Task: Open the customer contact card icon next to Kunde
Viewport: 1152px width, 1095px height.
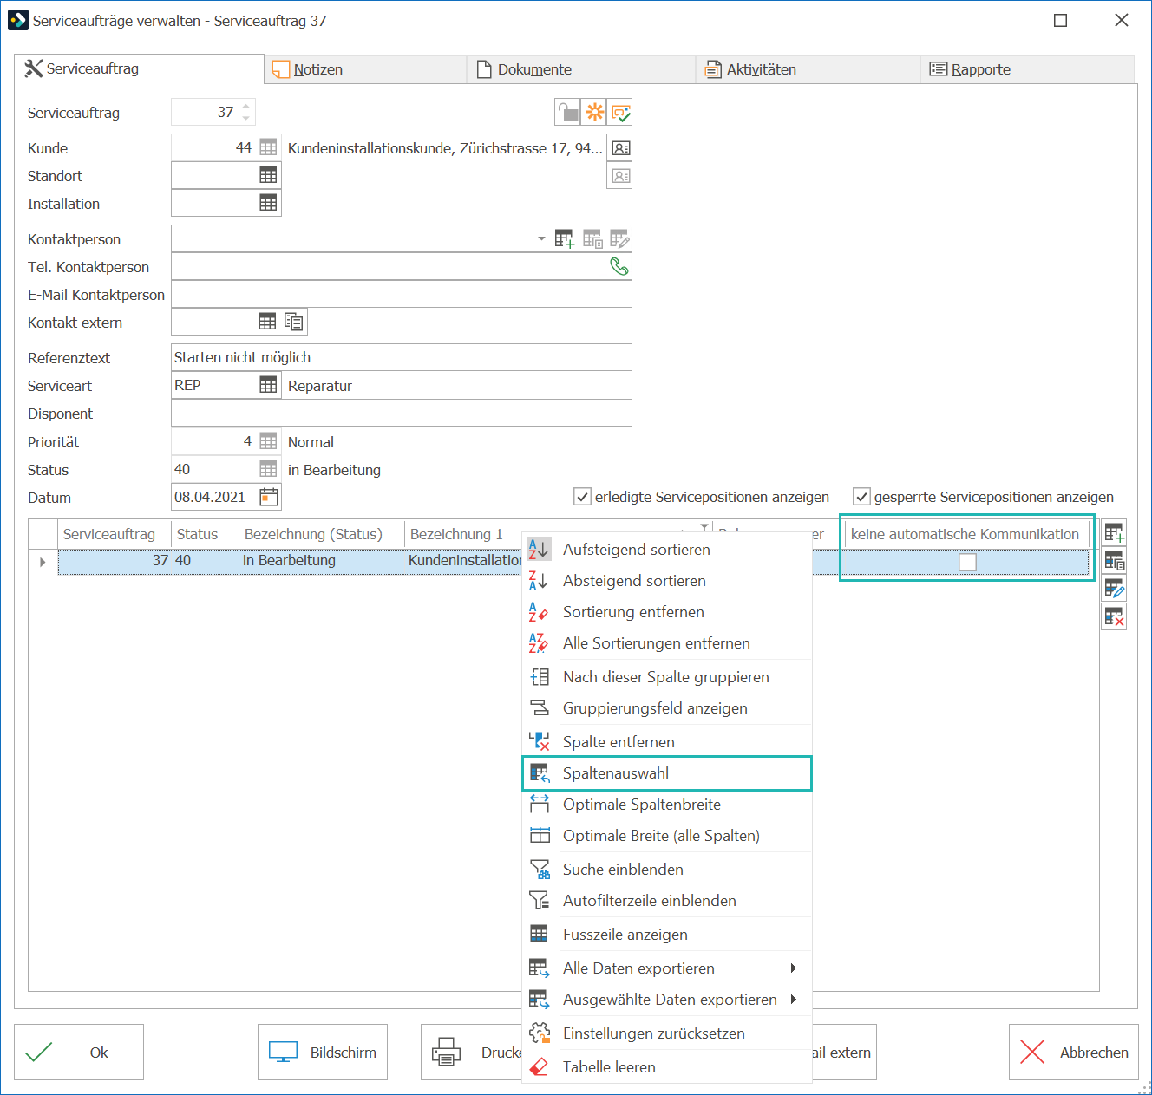Action: (x=619, y=148)
